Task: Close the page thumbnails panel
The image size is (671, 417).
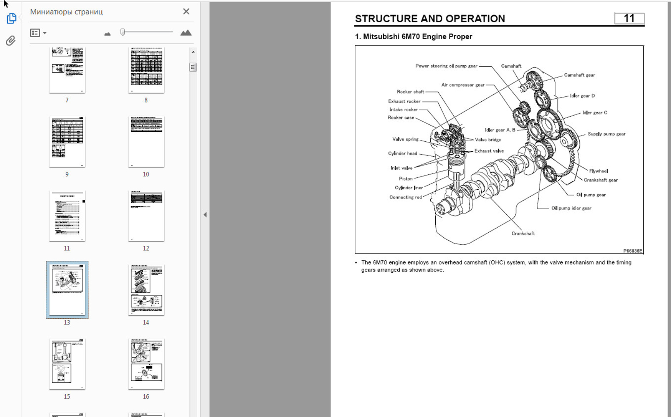Action: pyautogui.click(x=186, y=12)
